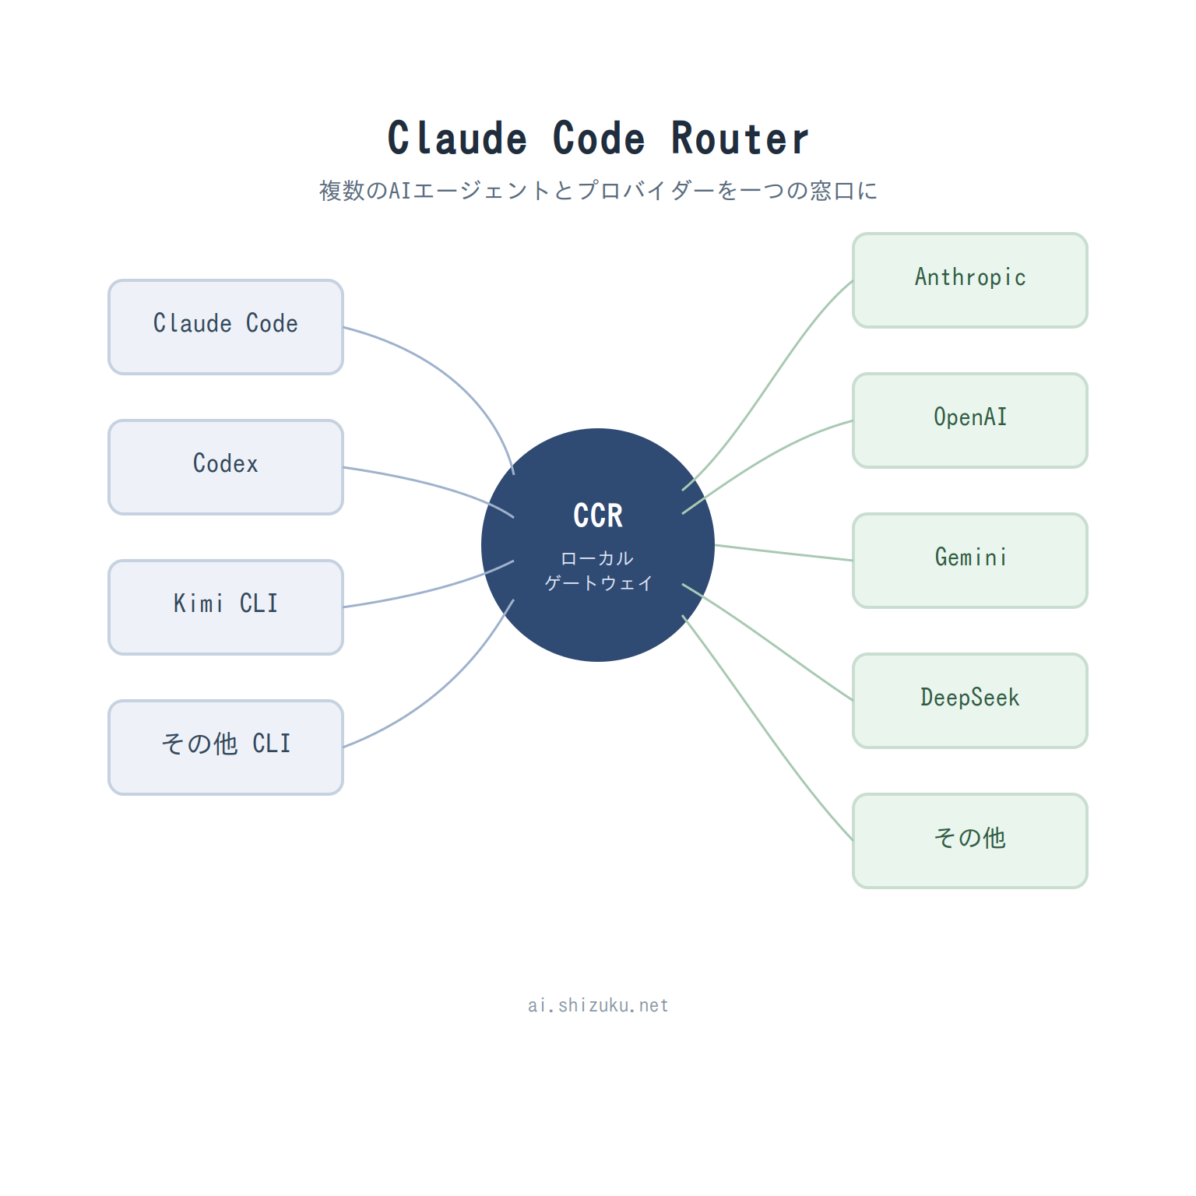
Task: Click the OpenAI provider box
Action: coord(970,420)
